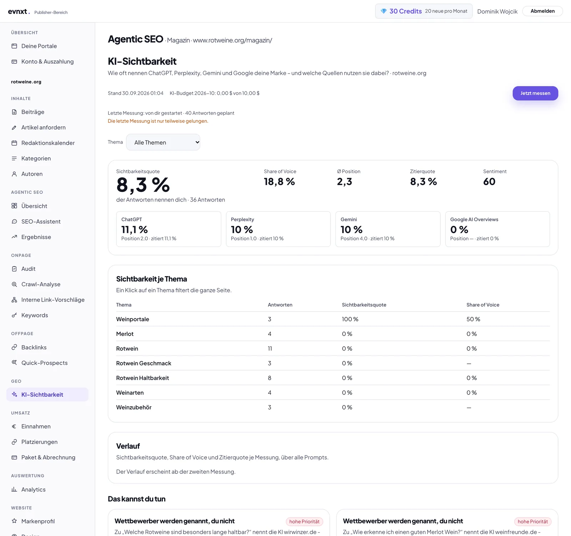Start measurement with Jetzt messen
This screenshot has width=571, height=536.
[535, 93]
